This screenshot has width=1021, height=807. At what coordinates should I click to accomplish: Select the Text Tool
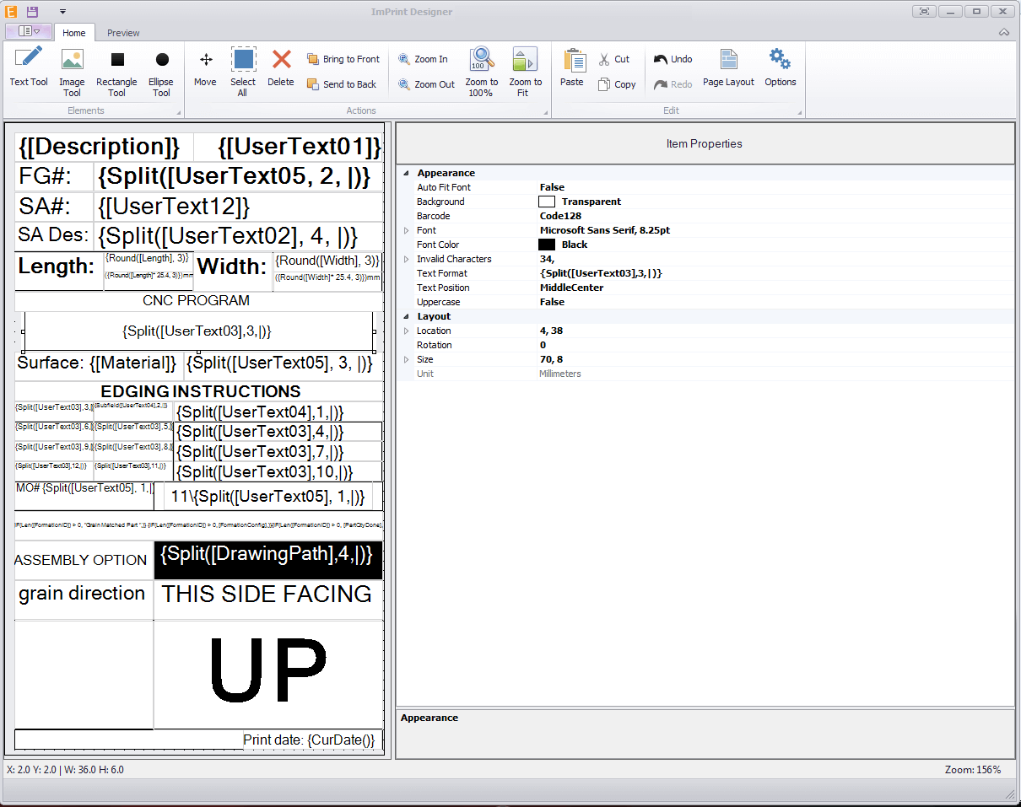pyautogui.click(x=29, y=67)
